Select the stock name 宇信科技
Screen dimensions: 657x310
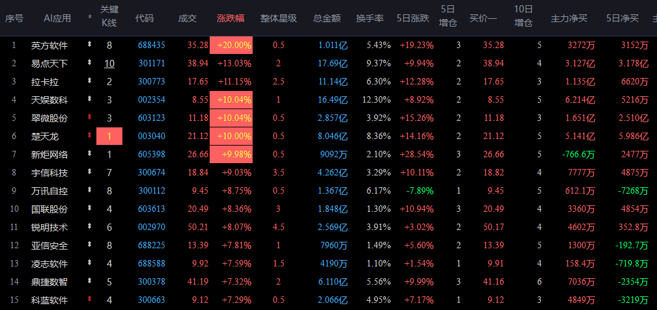click(49, 172)
